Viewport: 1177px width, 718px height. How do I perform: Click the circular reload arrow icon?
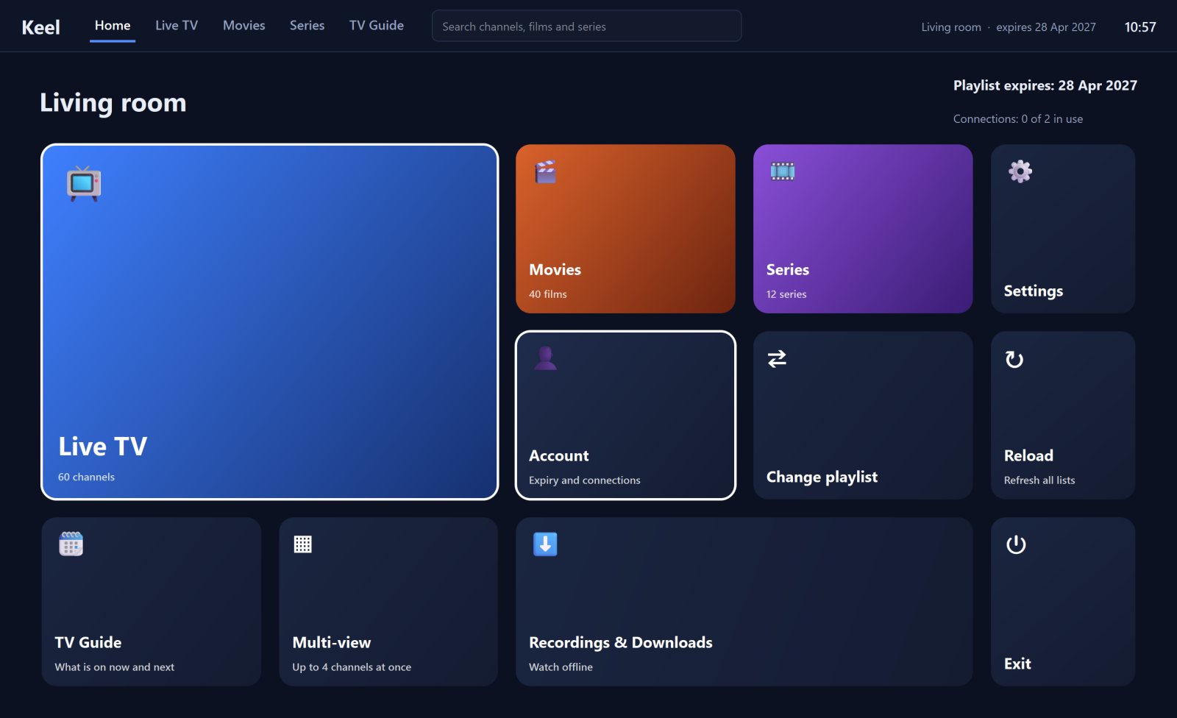pyautogui.click(x=1014, y=359)
